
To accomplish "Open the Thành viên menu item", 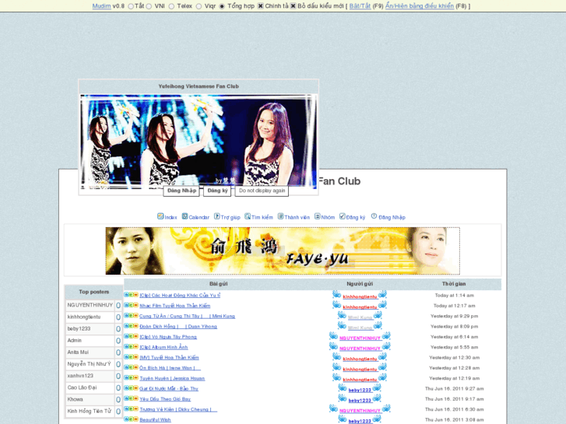I will coord(297,217).
